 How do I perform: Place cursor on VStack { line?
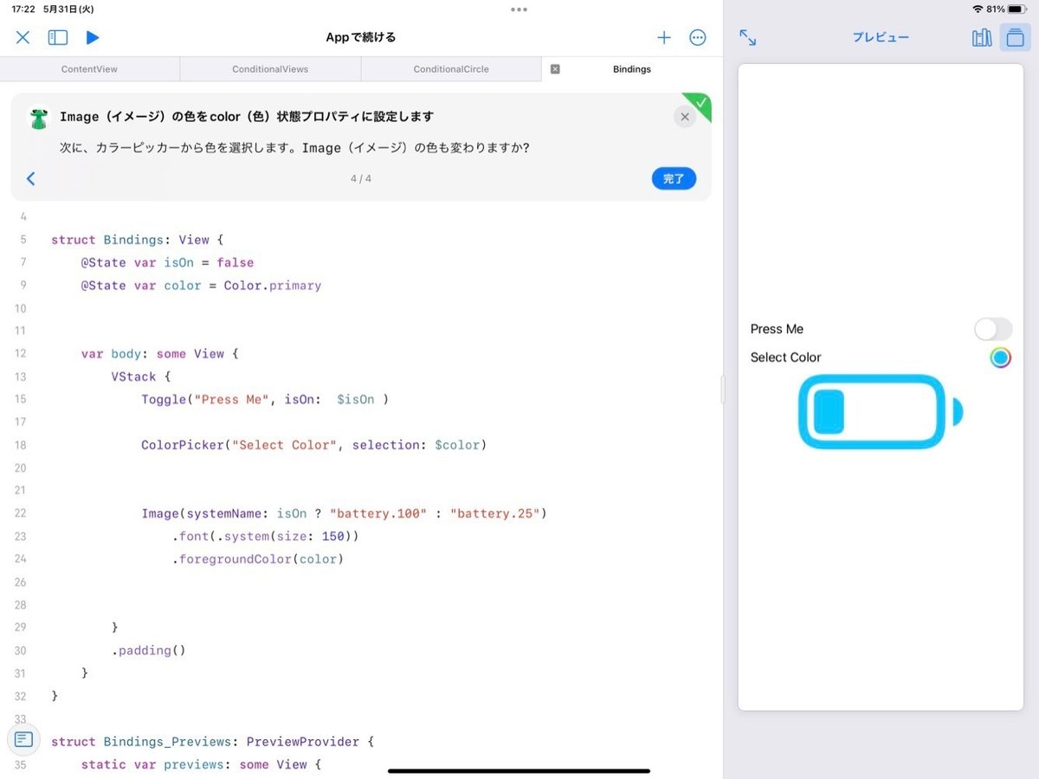141,377
